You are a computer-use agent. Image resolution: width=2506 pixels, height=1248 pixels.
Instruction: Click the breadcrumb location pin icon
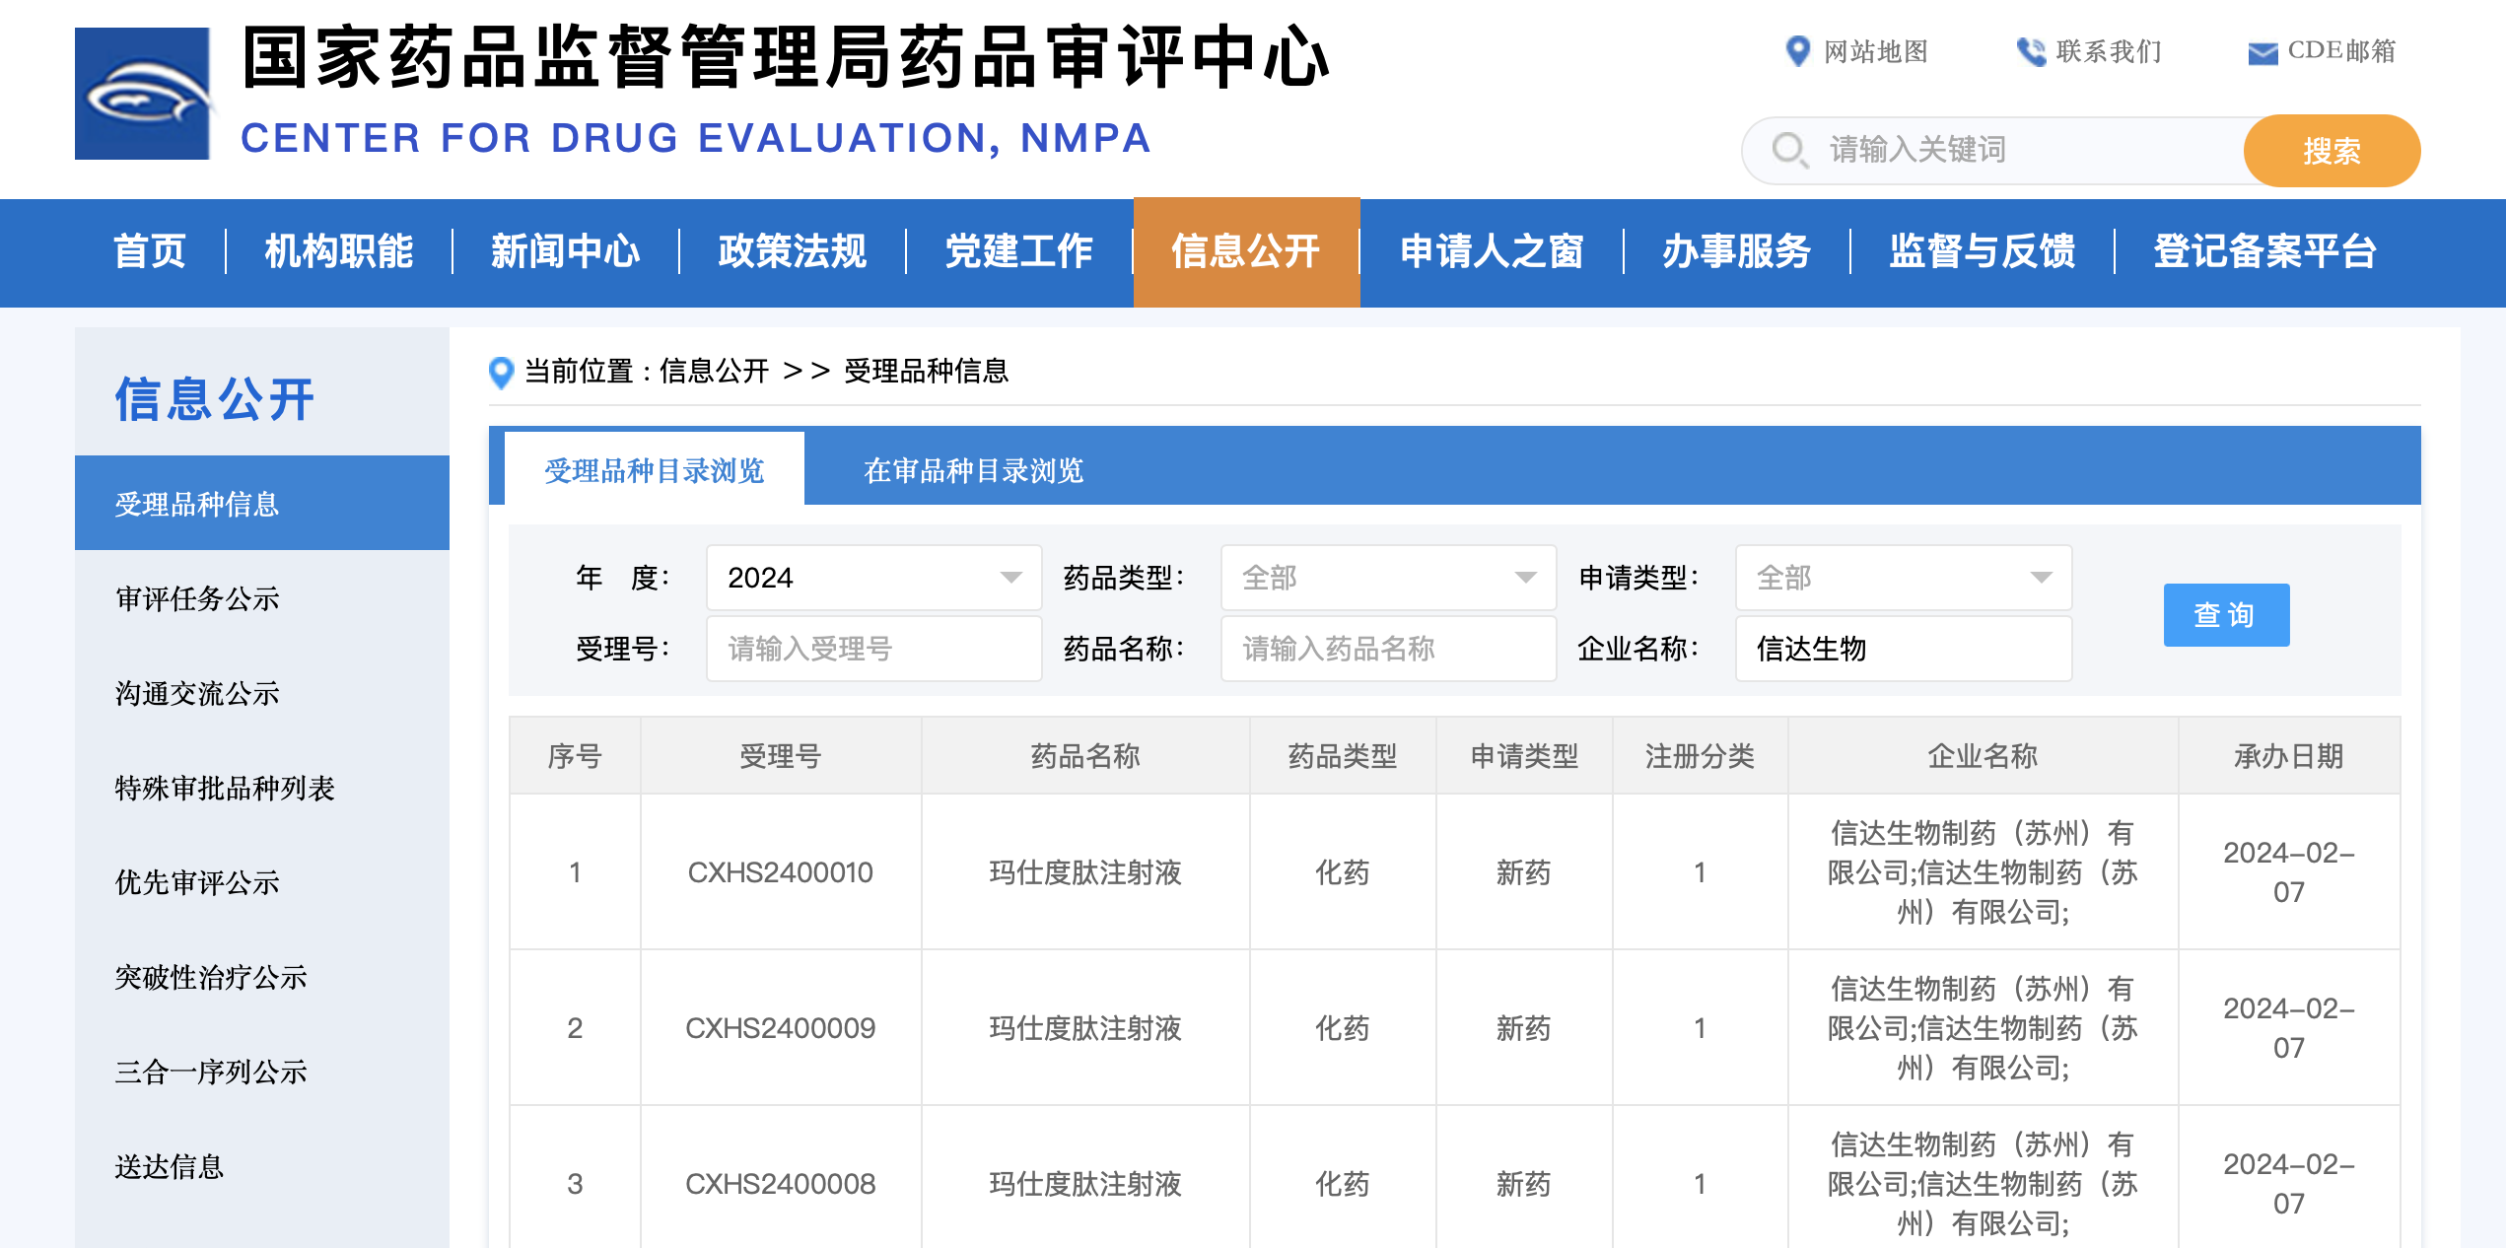pyautogui.click(x=501, y=373)
